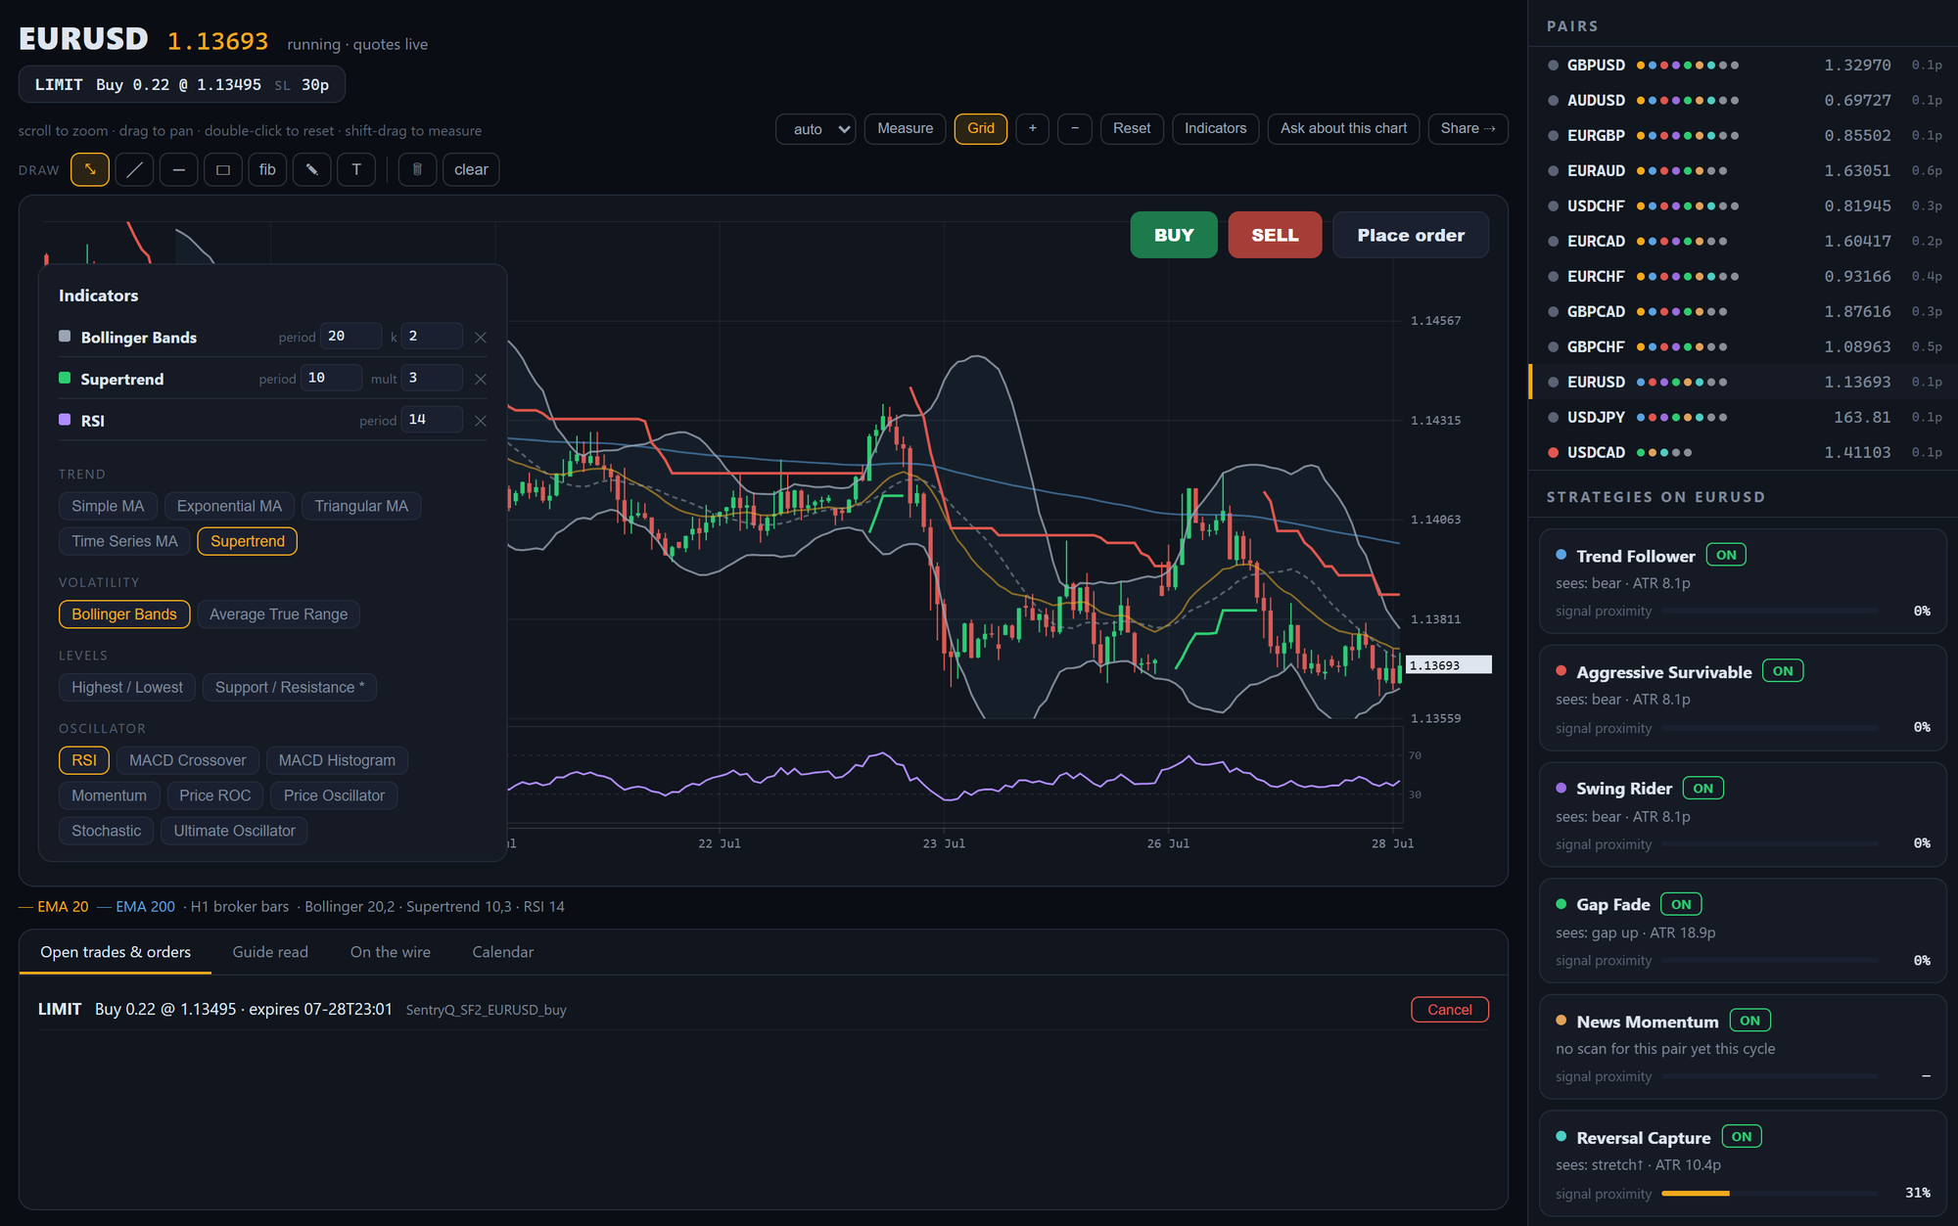Image resolution: width=1958 pixels, height=1226 pixels.
Task: Enable MACD Crossover oscillator
Action: [x=188, y=760]
